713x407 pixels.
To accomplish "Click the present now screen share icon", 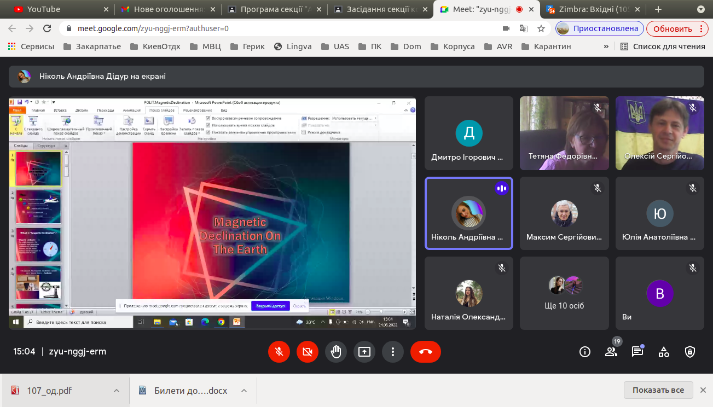I will tap(364, 352).
